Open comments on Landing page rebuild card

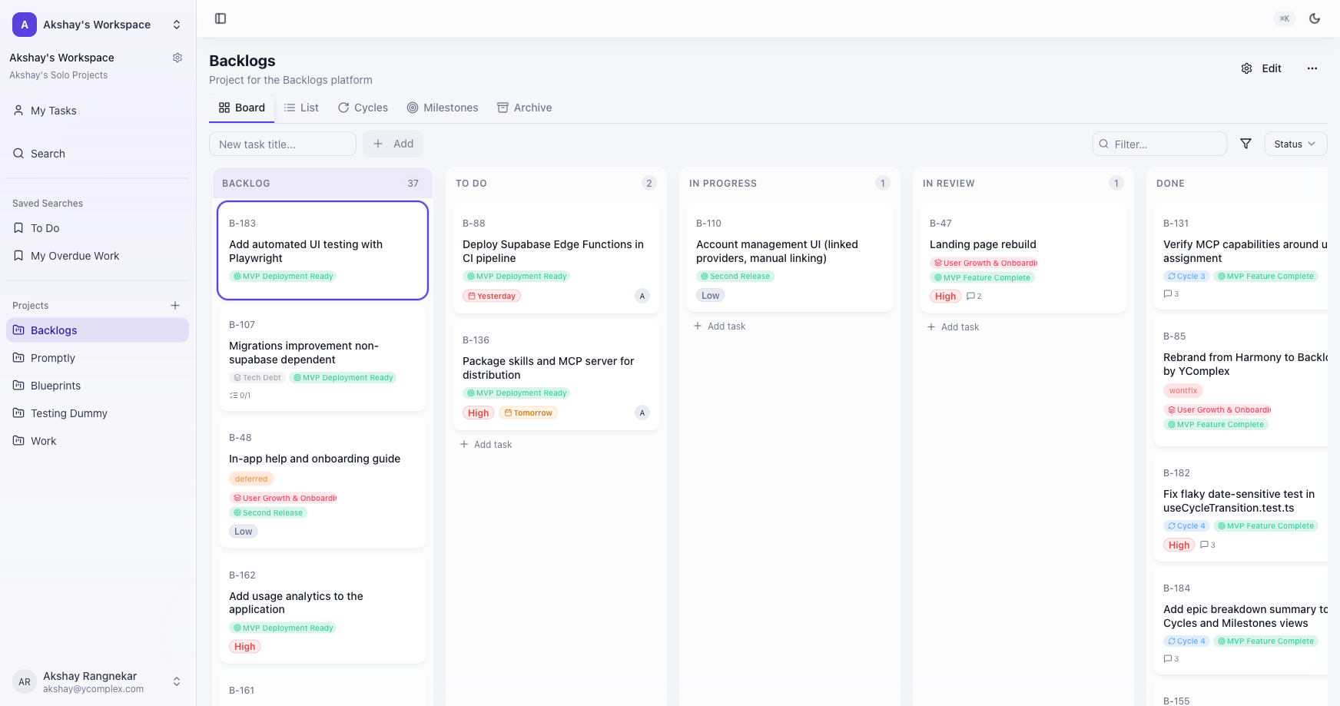(973, 296)
